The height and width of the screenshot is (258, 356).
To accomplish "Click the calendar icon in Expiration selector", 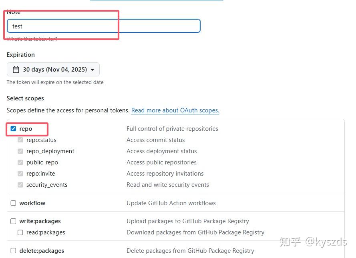I will point(16,70).
